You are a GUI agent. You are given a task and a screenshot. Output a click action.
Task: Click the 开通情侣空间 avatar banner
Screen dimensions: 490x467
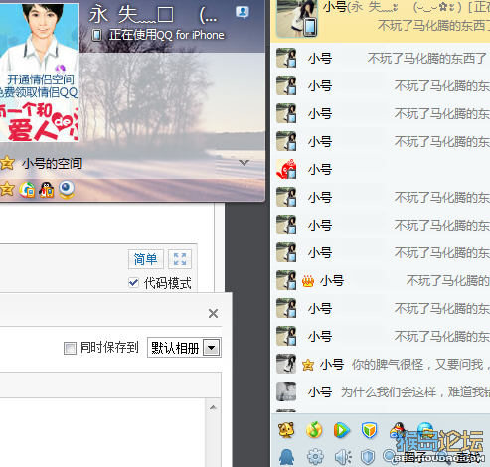pyautogui.click(x=39, y=73)
